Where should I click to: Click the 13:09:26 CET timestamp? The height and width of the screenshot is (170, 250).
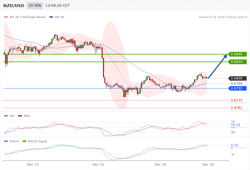tap(58, 6)
